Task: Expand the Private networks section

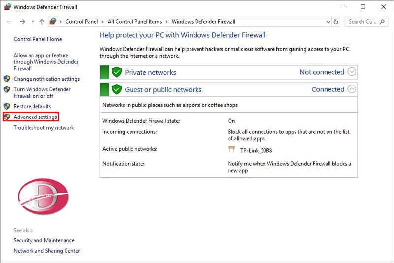Action: coord(352,72)
